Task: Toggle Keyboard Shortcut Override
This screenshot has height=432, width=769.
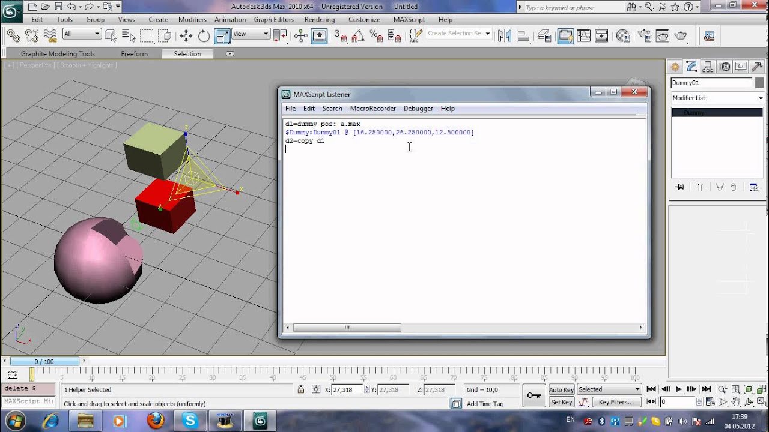Action: [x=319, y=36]
